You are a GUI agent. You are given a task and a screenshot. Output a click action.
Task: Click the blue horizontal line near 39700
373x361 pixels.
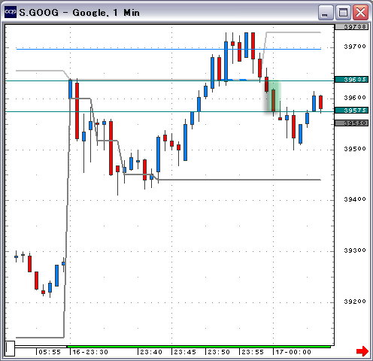[x=168, y=49]
